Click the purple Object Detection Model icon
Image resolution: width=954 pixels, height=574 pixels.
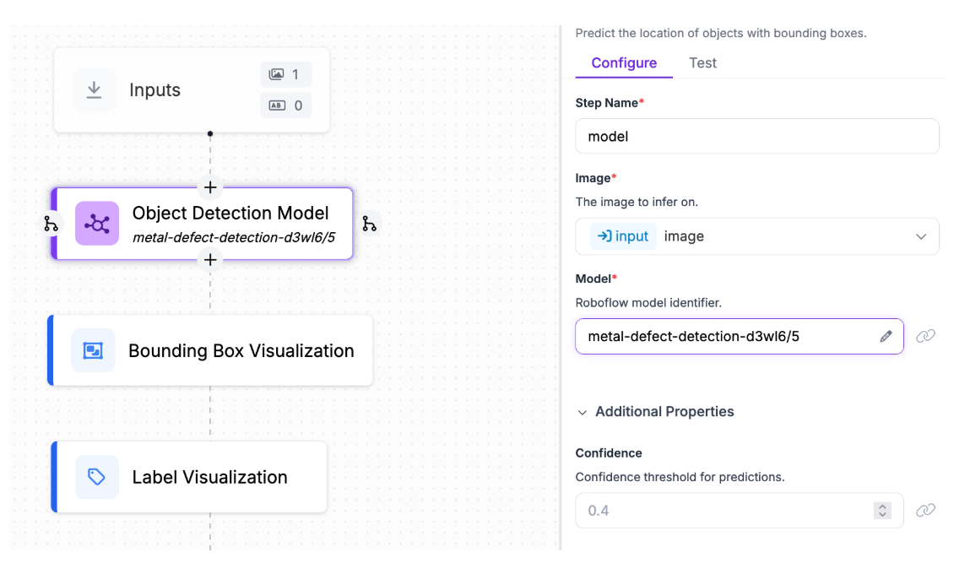click(97, 224)
